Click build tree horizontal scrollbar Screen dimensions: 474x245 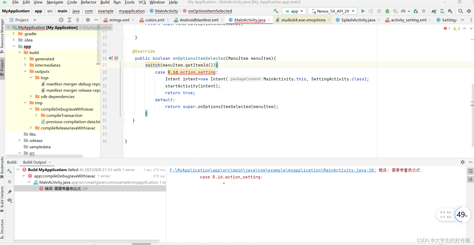(x=86, y=241)
